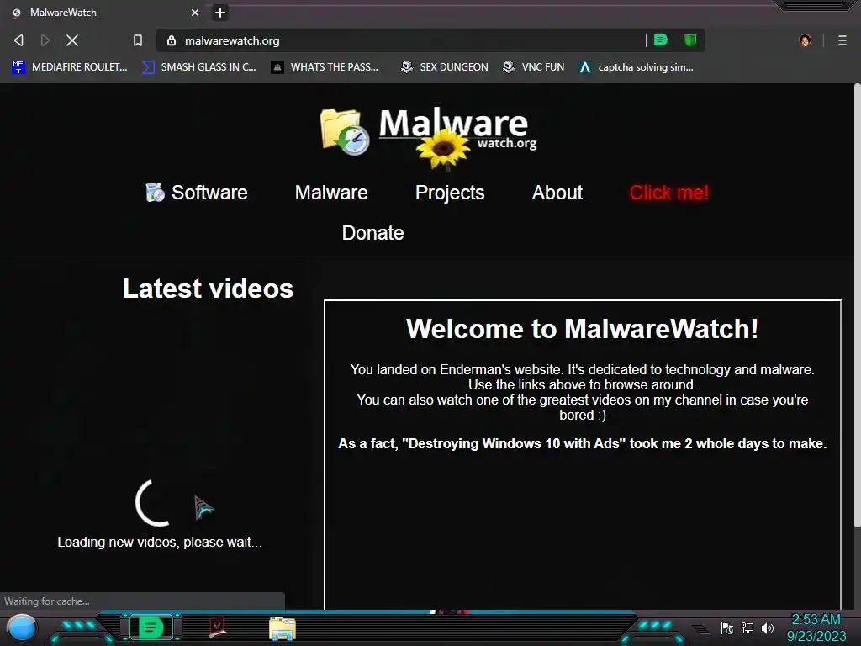The image size is (861, 646).
Task: Open the Projects navigation menu
Action: 450,193
